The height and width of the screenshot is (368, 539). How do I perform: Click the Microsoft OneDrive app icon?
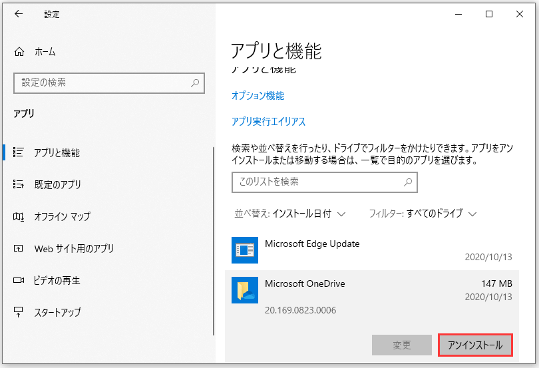point(245,290)
